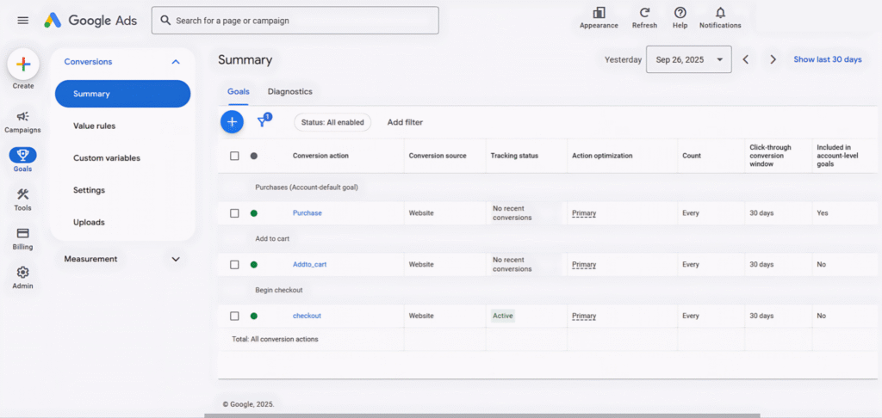The image size is (882, 418).
Task: Click the Show last 30 days link
Action: (x=827, y=59)
